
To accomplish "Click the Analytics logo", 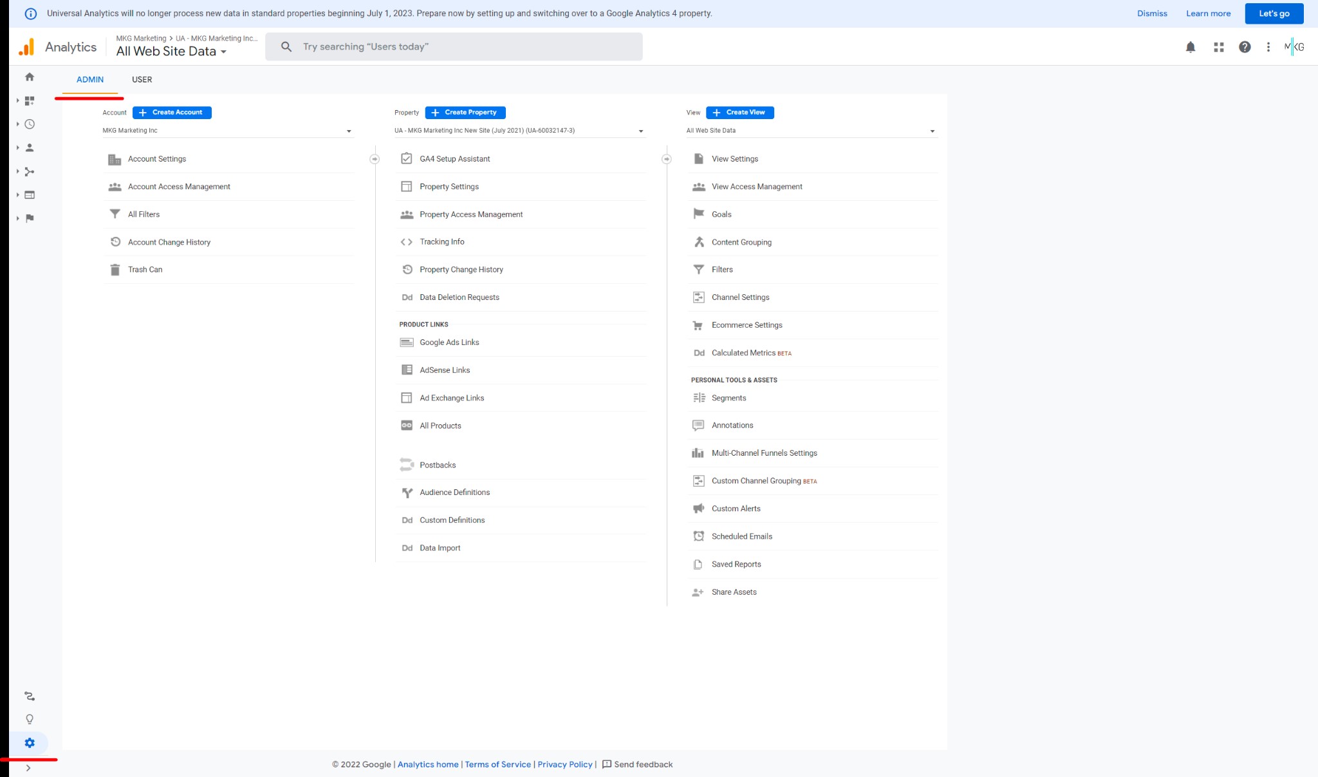I will point(59,46).
